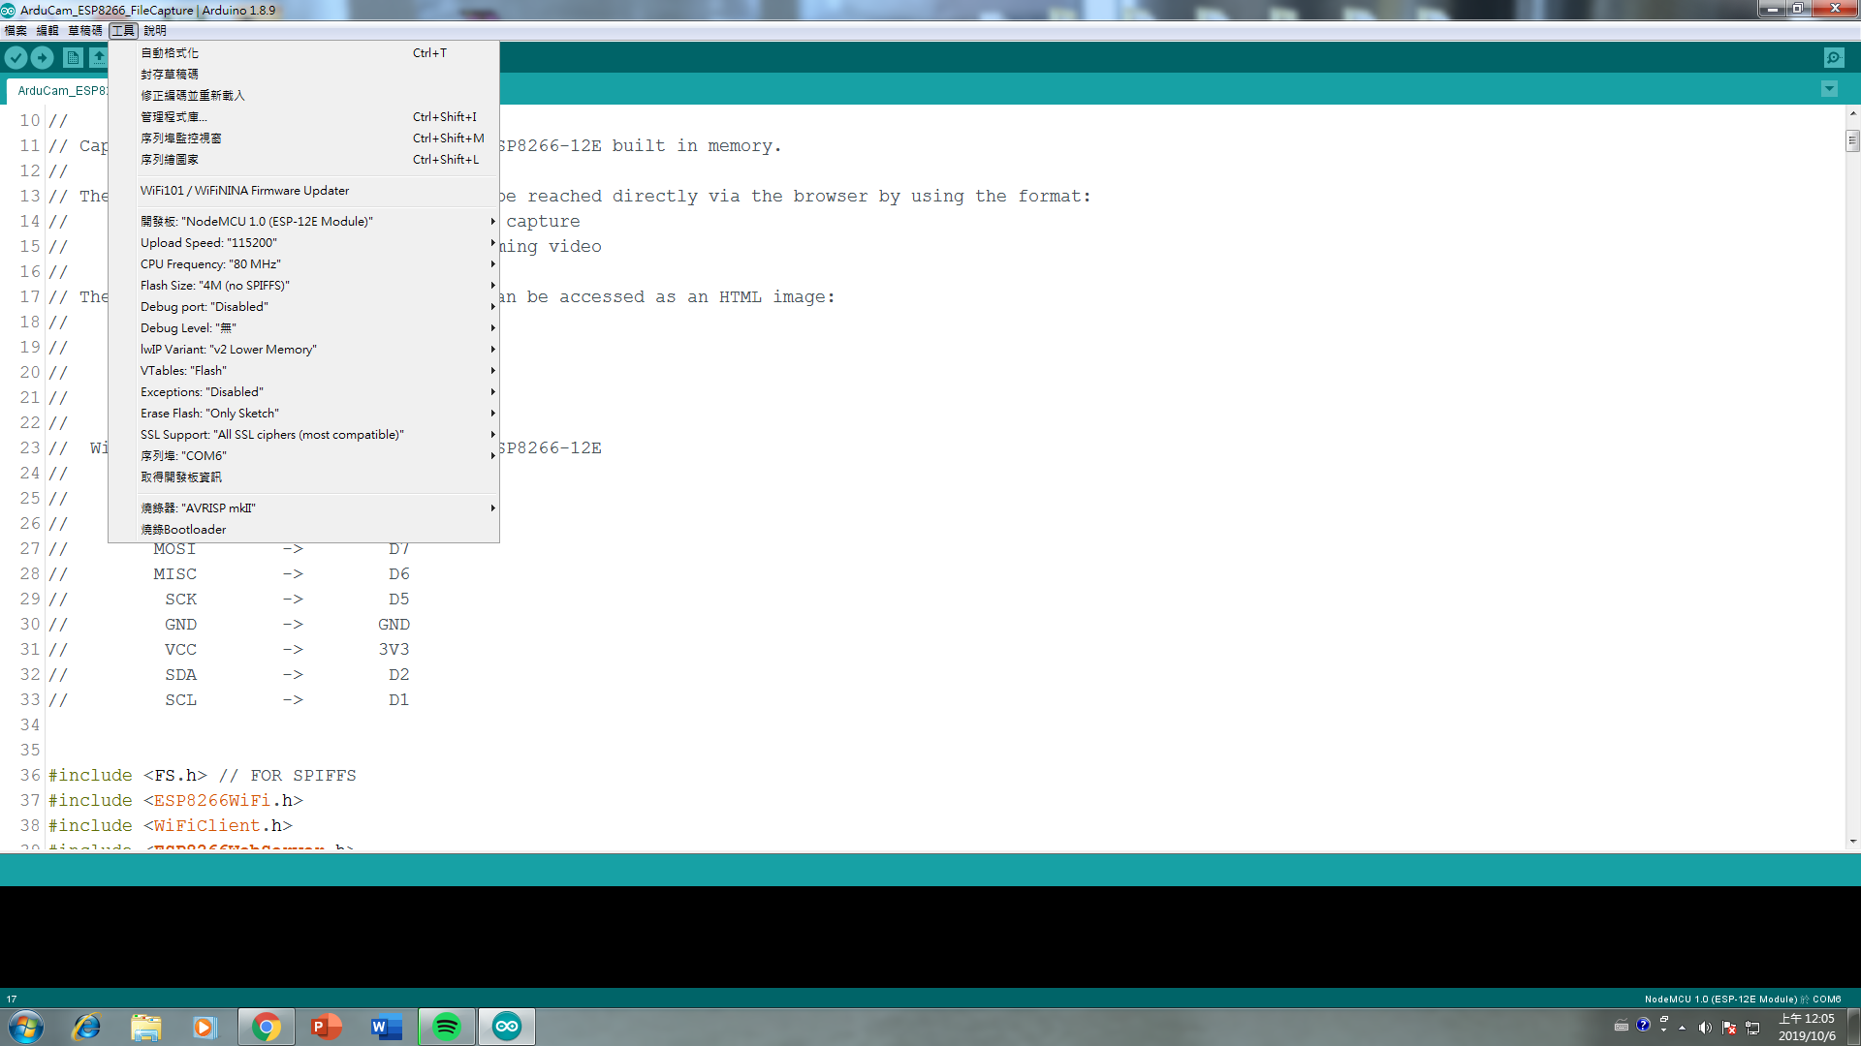Expand 燒錄器 "AVRISP mkII" programmer submenu

point(304,508)
